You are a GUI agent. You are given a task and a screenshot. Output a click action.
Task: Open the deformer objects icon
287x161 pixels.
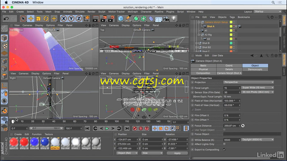[151, 19]
